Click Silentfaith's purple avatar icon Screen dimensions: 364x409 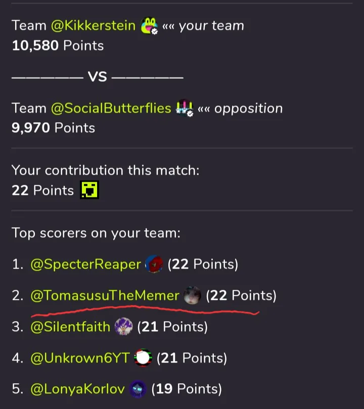point(123,327)
